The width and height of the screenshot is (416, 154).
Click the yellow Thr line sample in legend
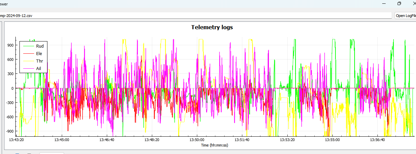click(28, 61)
